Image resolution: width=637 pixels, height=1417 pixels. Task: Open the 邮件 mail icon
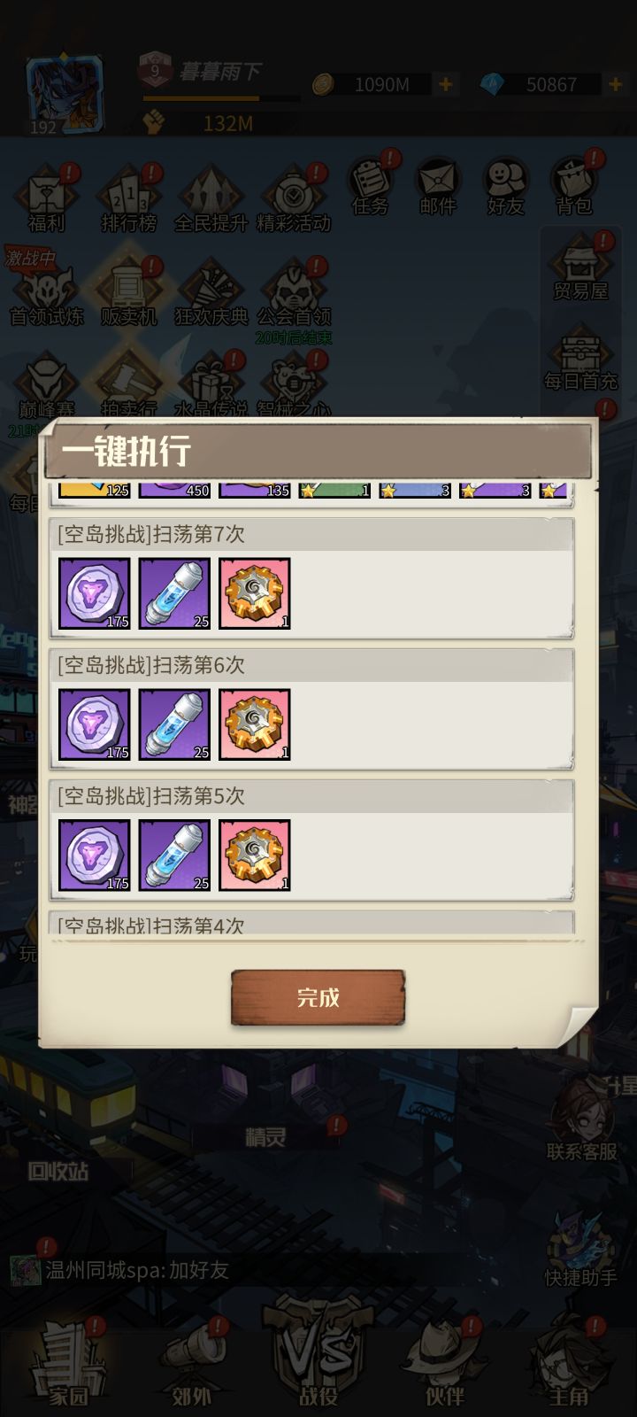[x=438, y=187]
